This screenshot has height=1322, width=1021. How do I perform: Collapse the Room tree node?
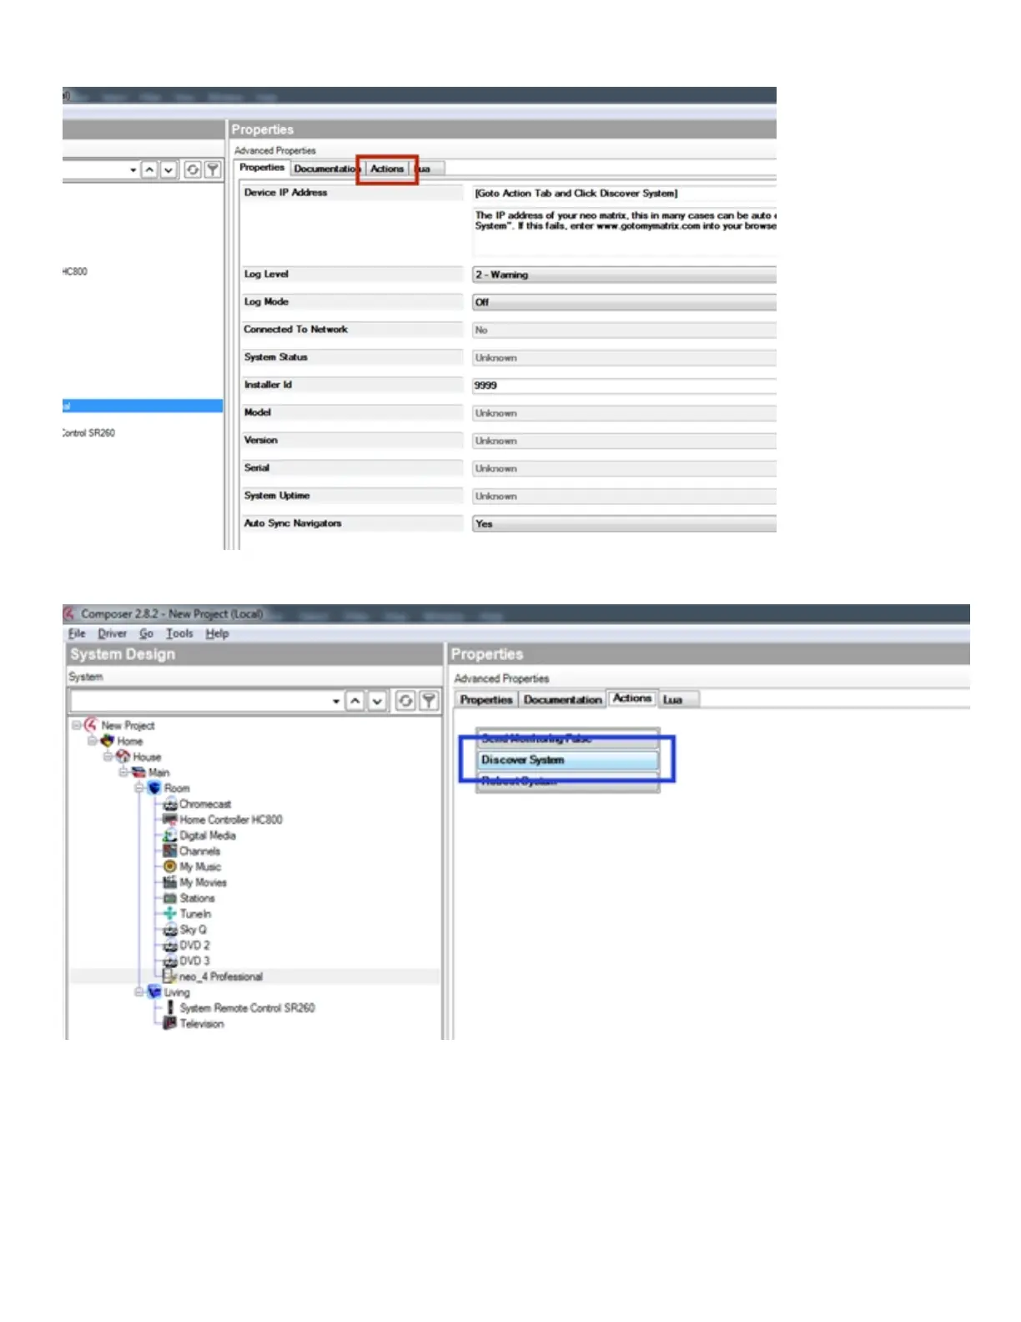pyautogui.click(x=139, y=788)
